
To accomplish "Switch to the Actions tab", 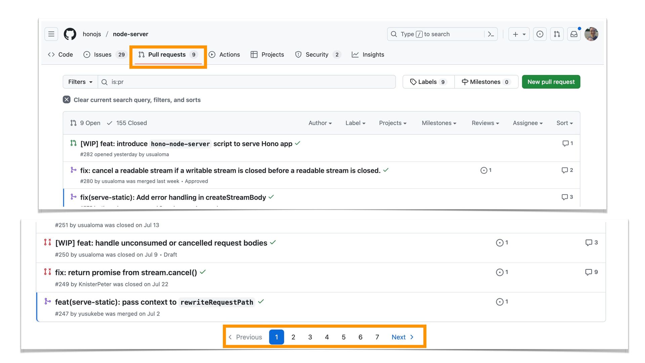I will 224,54.
